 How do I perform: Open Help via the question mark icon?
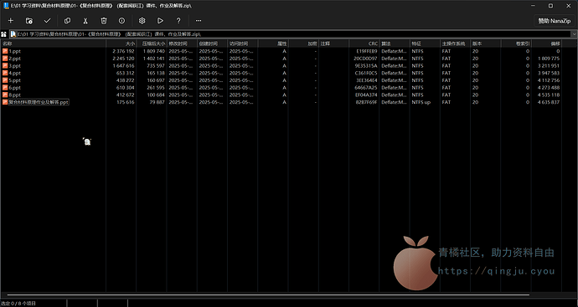[x=178, y=21]
